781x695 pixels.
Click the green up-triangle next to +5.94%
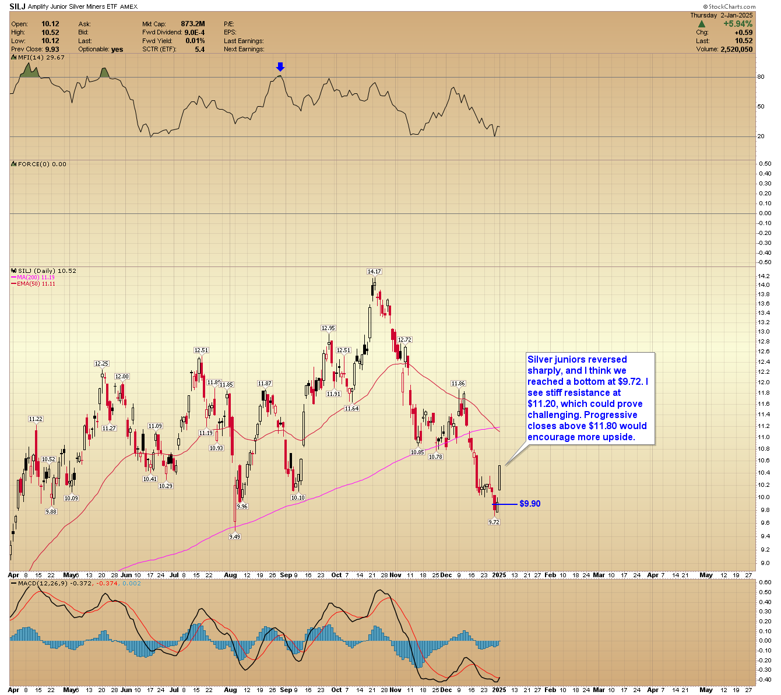(702, 24)
